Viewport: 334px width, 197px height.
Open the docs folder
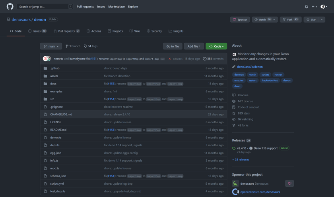(x=53, y=84)
